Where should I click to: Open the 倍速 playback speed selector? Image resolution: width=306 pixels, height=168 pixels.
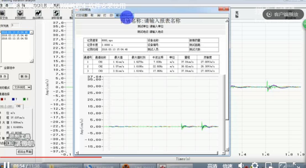pos(228,166)
